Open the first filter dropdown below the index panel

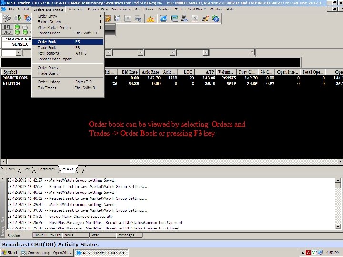tap(19, 53)
